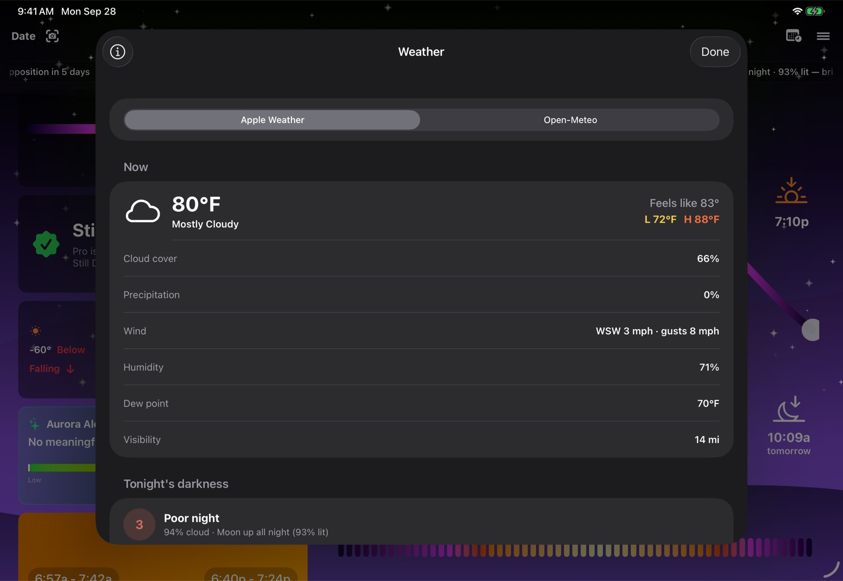Tap the green verified checkmark badge
843x581 pixels.
coord(46,244)
